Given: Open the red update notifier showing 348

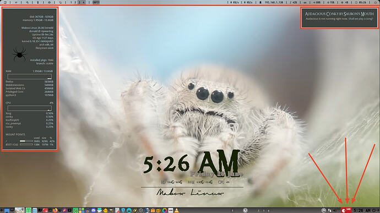Looking at the screenshot, I should pyautogui.click(x=346, y=210).
